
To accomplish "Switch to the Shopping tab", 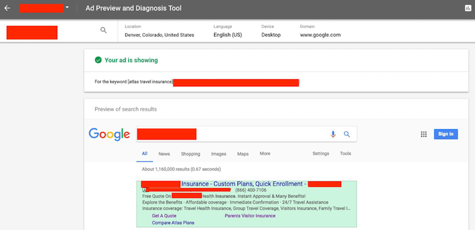I will point(191,154).
